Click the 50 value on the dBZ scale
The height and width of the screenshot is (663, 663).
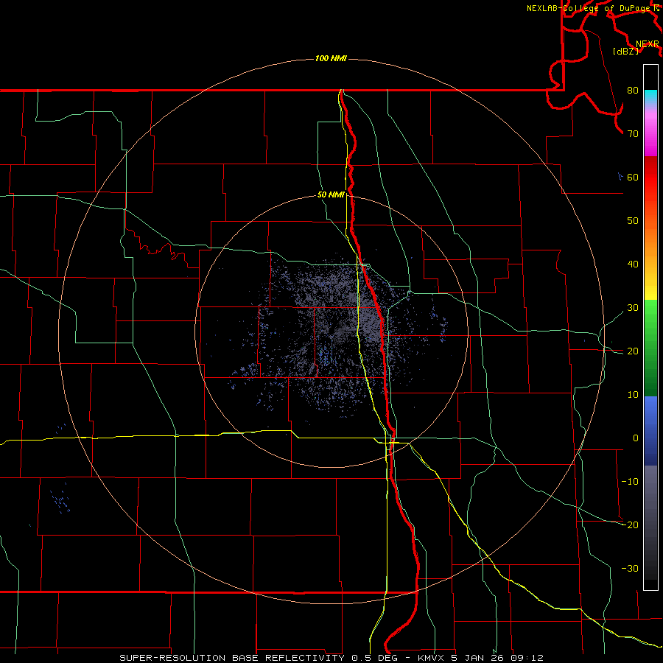click(x=633, y=221)
